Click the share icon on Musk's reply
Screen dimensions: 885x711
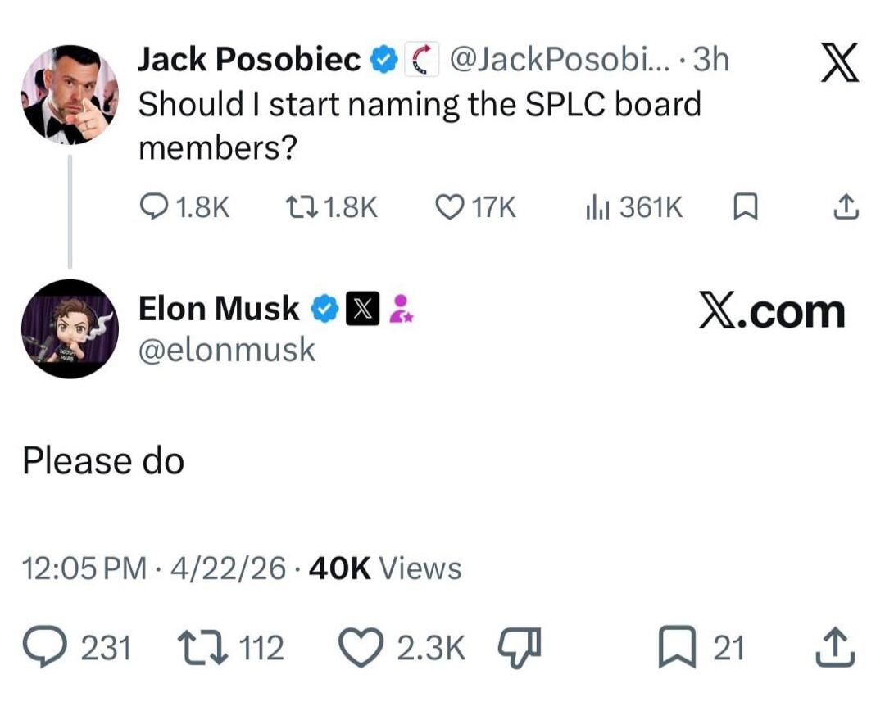(x=837, y=647)
